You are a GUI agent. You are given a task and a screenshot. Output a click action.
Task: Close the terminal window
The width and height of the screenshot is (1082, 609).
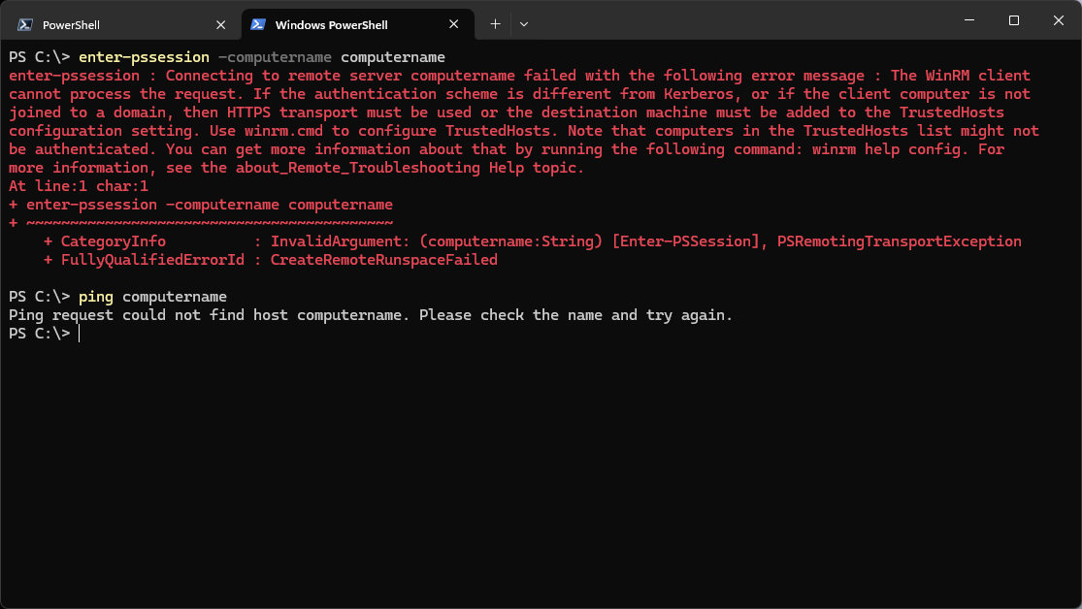tap(1059, 20)
